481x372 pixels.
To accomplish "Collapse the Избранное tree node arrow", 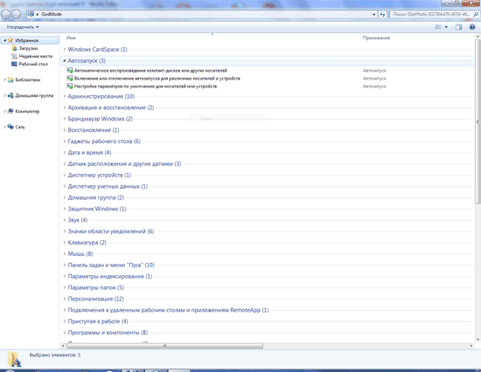I will 5,40.
